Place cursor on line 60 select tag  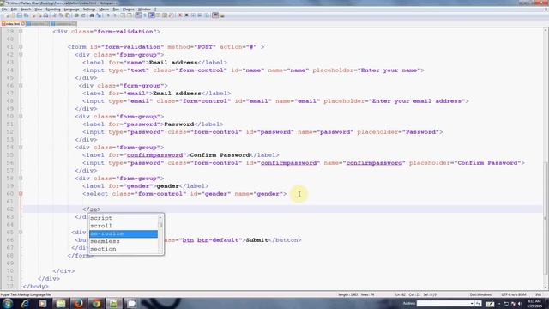point(184,194)
